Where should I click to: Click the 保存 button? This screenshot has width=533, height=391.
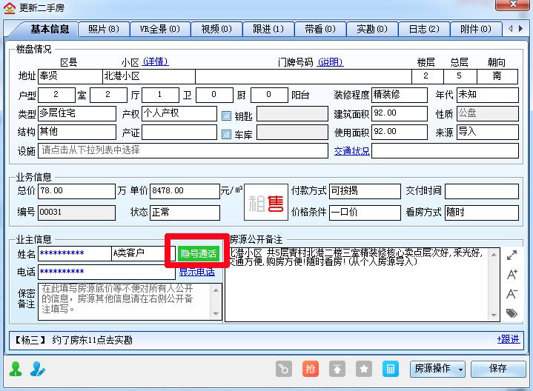[498, 369]
